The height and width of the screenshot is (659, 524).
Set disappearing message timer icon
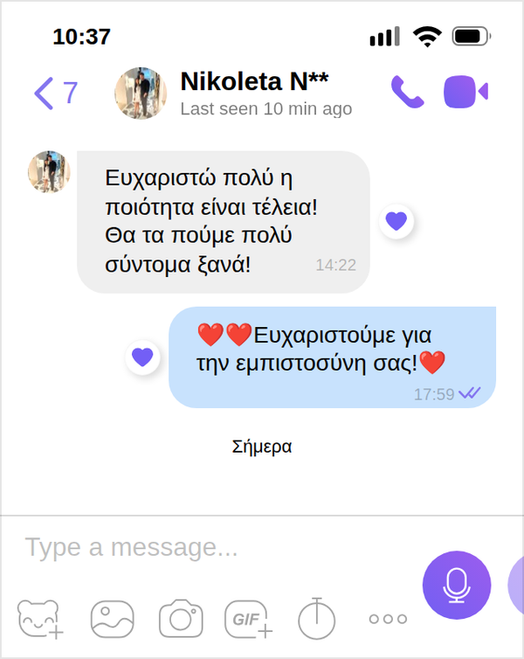(x=316, y=618)
